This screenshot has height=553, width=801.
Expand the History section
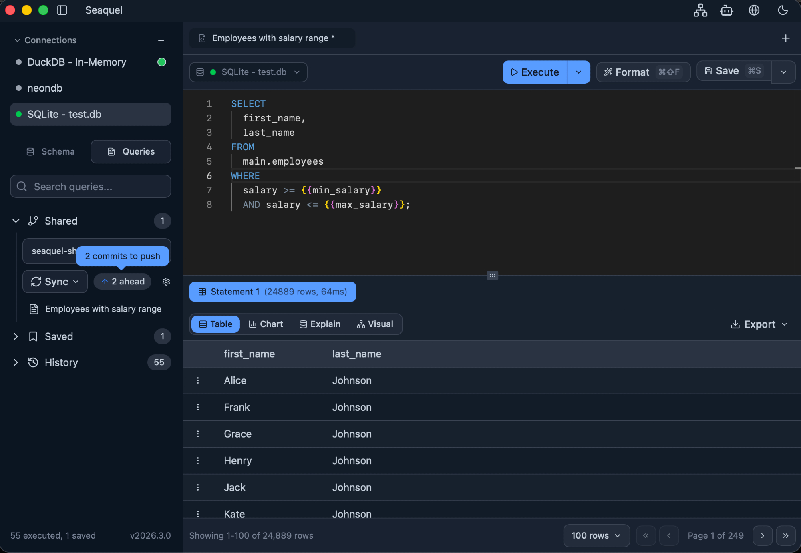pos(16,362)
